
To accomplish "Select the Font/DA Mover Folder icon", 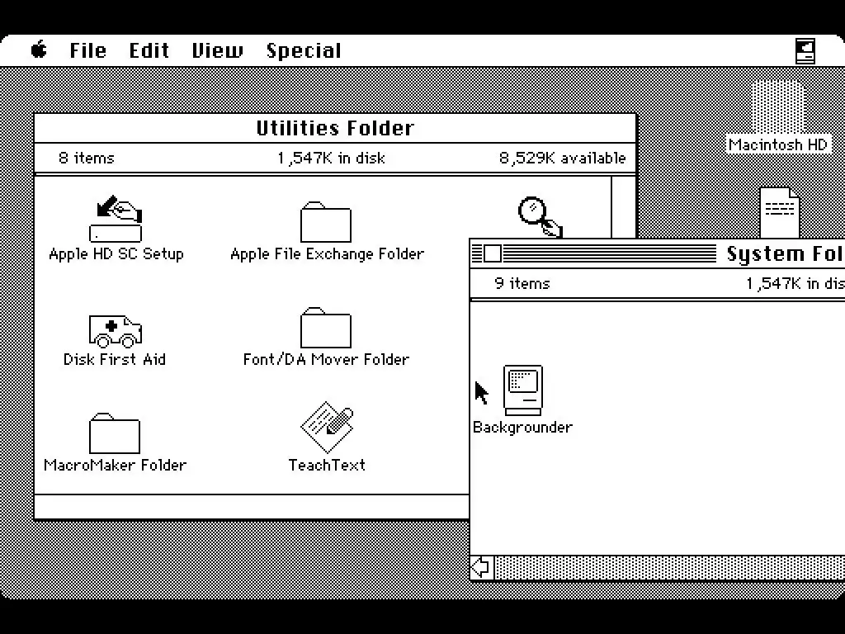I will coord(325,327).
